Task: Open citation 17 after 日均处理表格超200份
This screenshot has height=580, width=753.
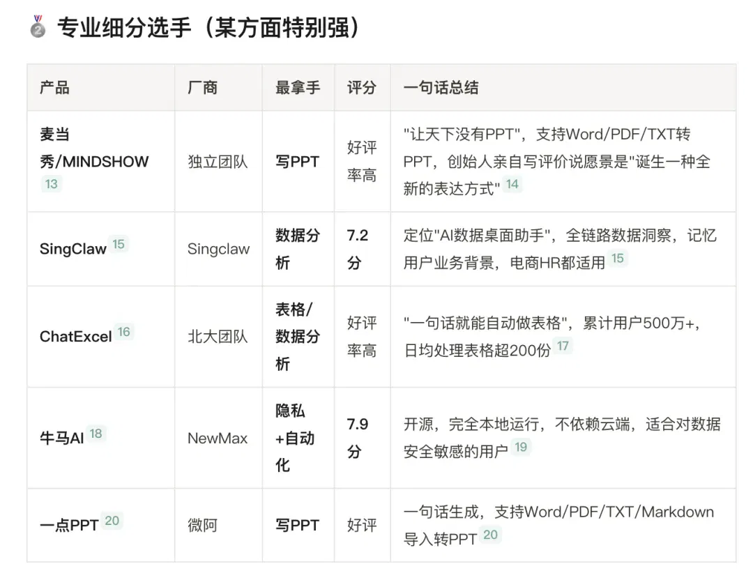Action: [x=563, y=346]
